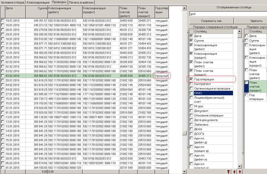Tick the checkbox for row 19.01.2010

3,21
